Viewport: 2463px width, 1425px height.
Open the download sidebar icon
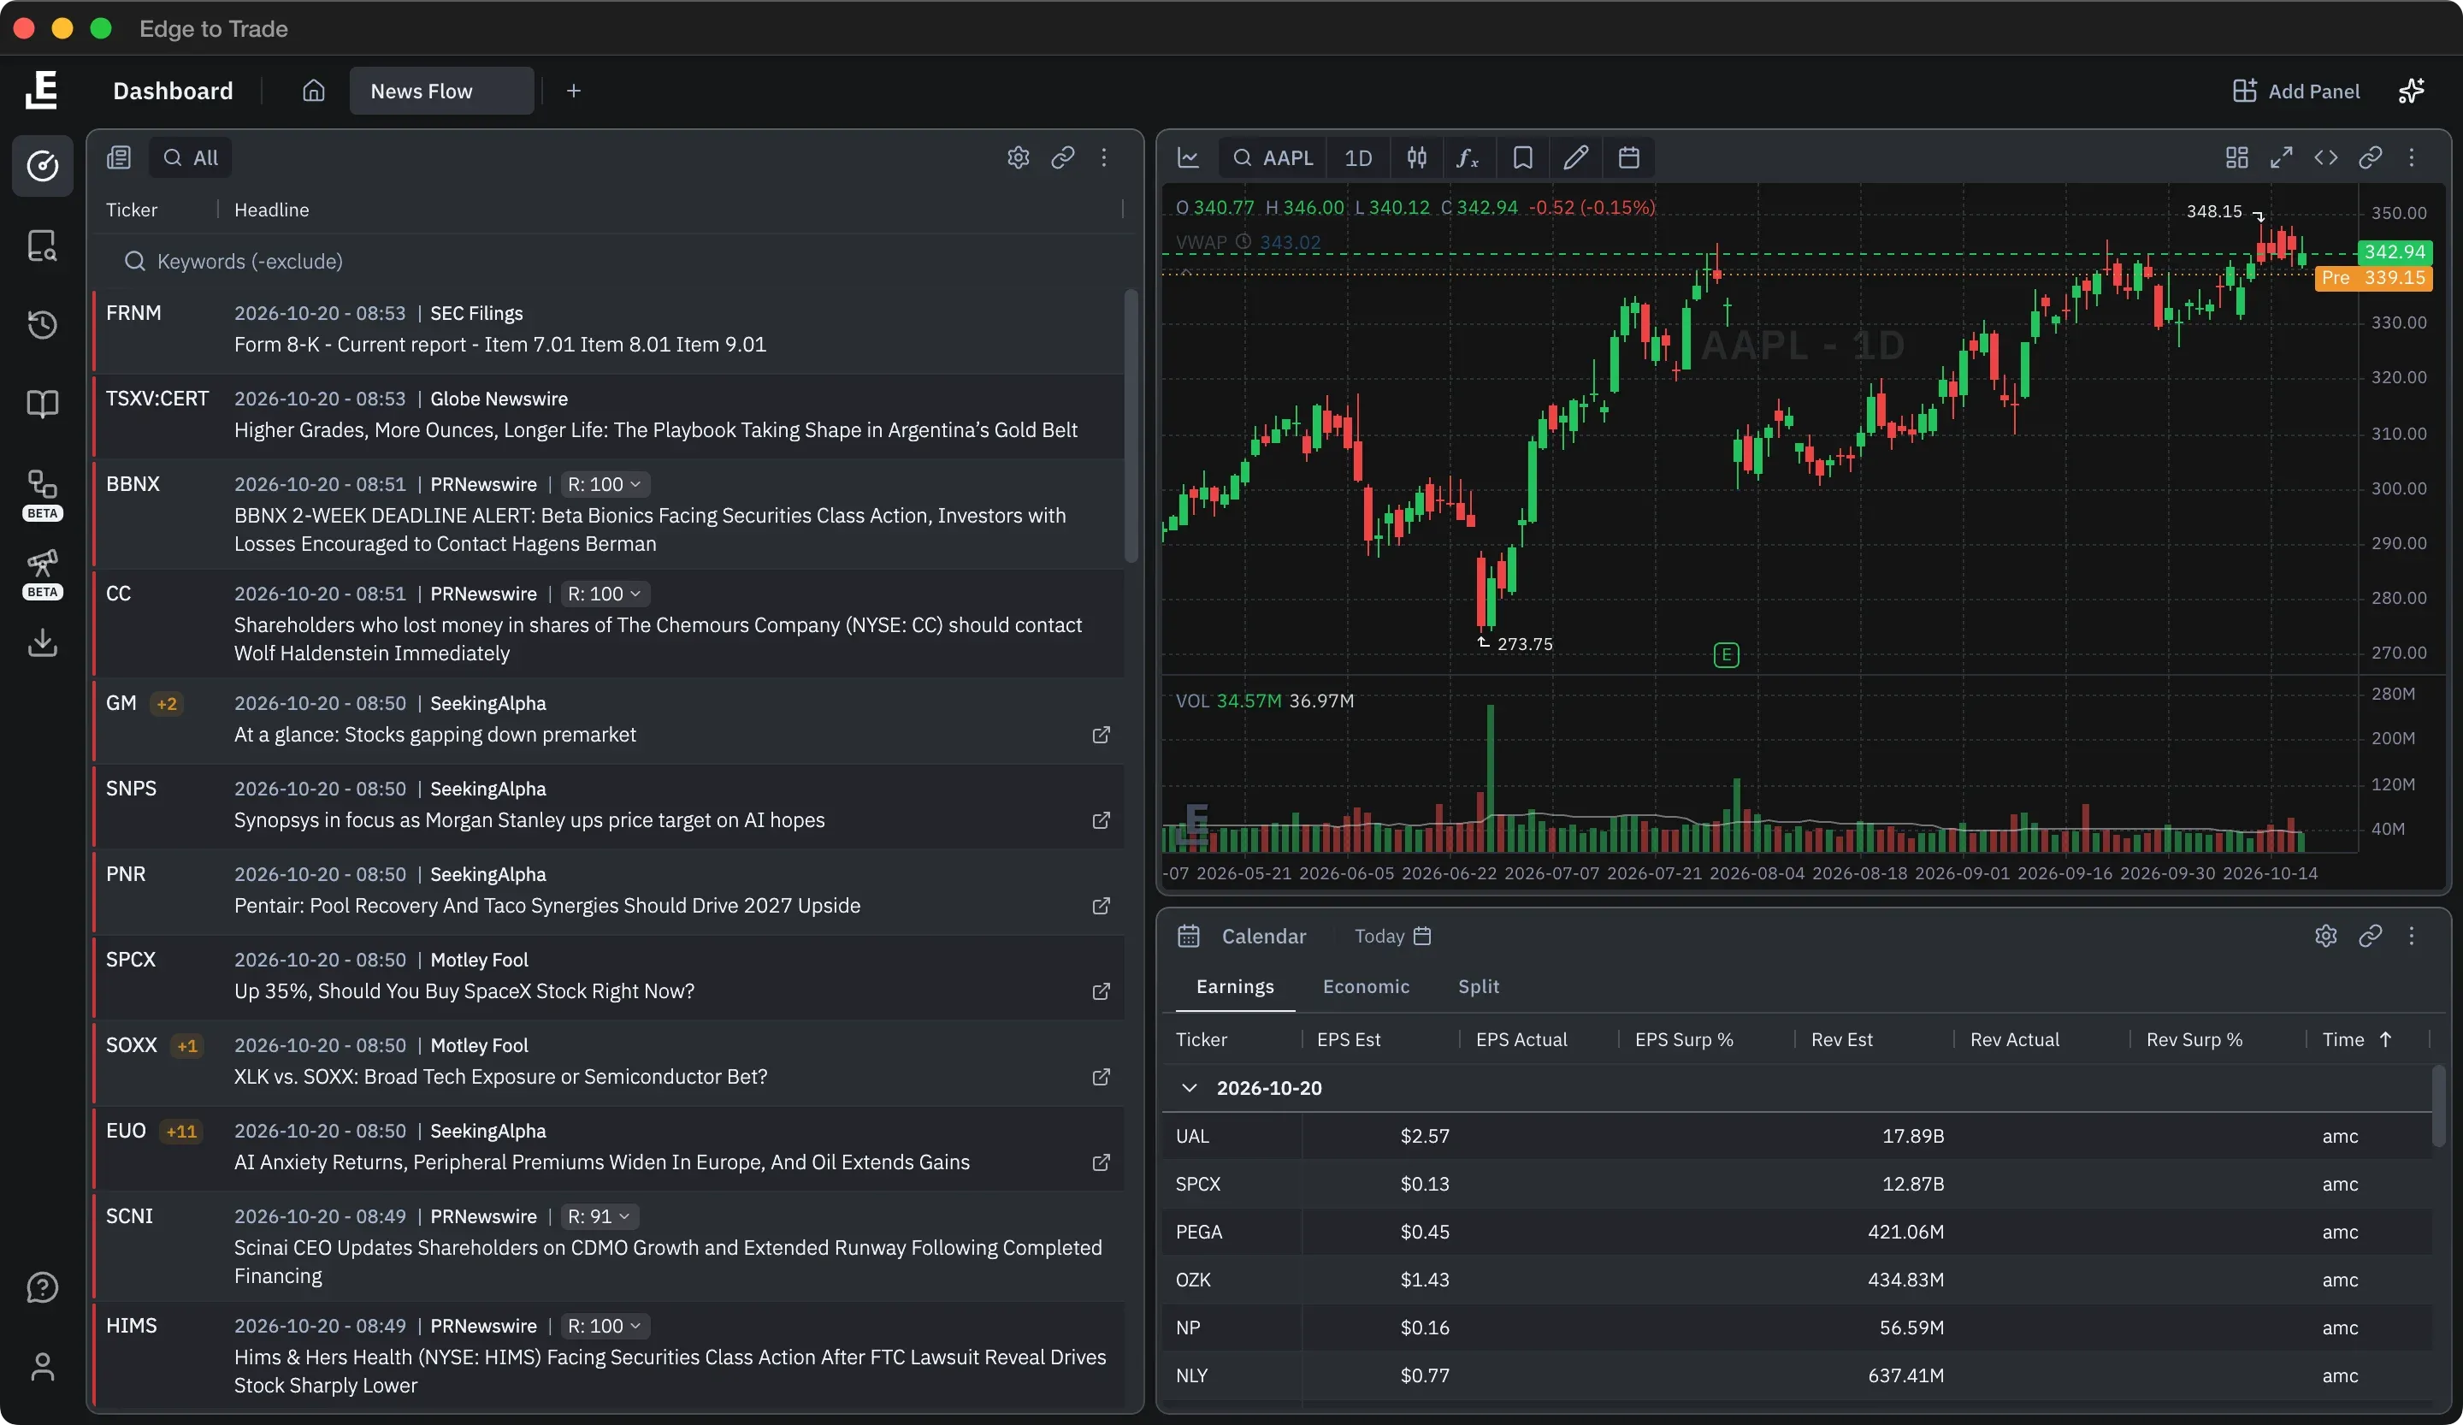[42, 643]
